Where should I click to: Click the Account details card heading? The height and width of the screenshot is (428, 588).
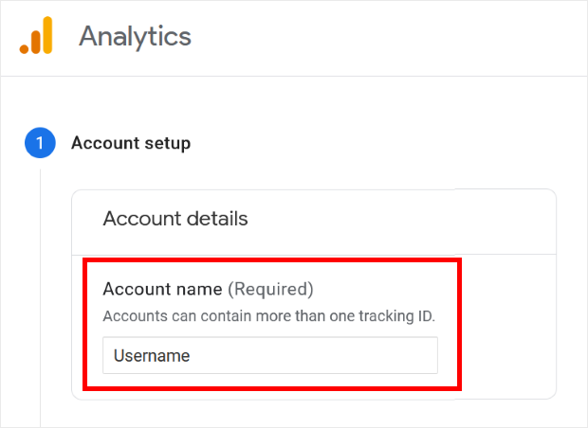coord(175,219)
